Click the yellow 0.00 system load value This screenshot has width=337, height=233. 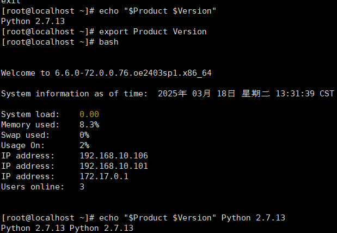pos(89,114)
